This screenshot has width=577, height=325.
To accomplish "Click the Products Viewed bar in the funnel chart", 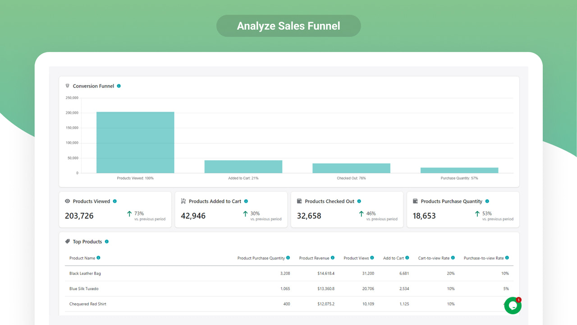I will pyautogui.click(x=135, y=142).
